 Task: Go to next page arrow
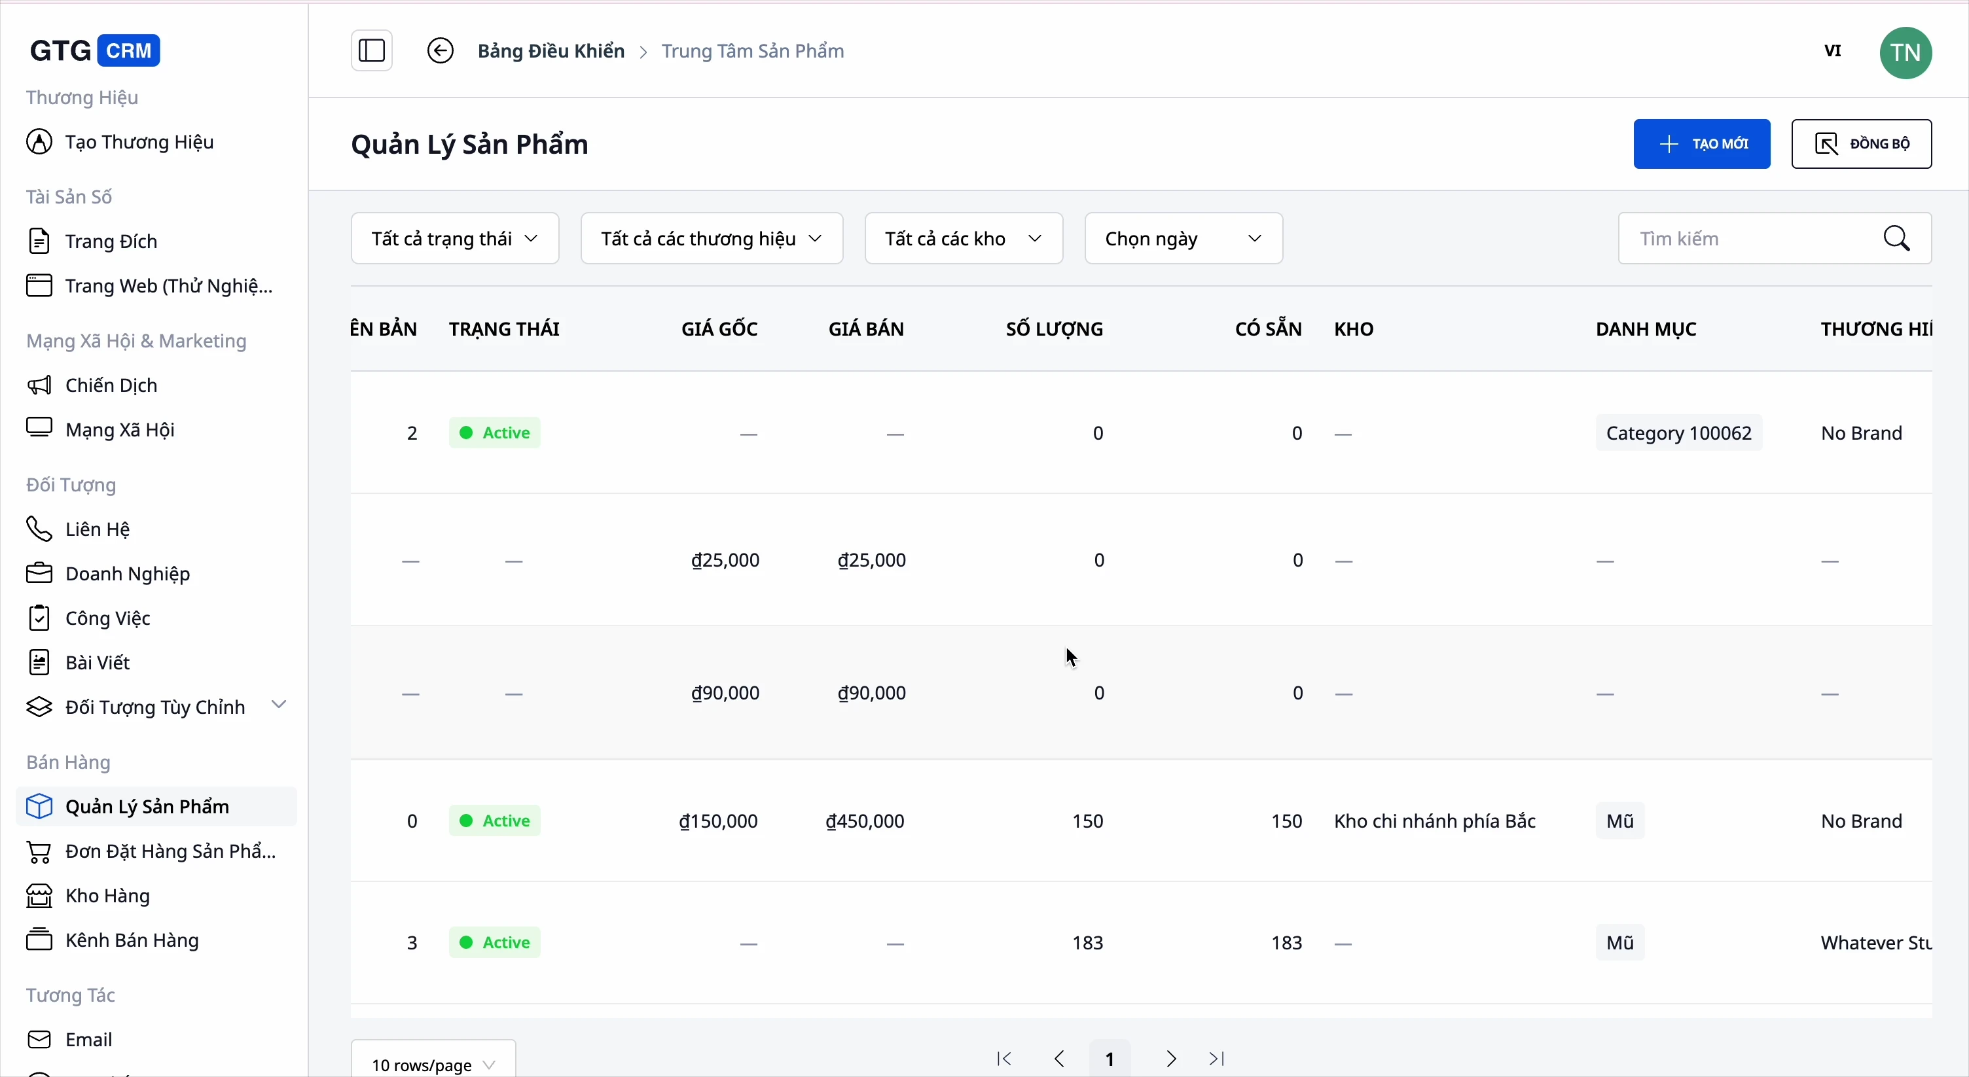[1170, 1059]
